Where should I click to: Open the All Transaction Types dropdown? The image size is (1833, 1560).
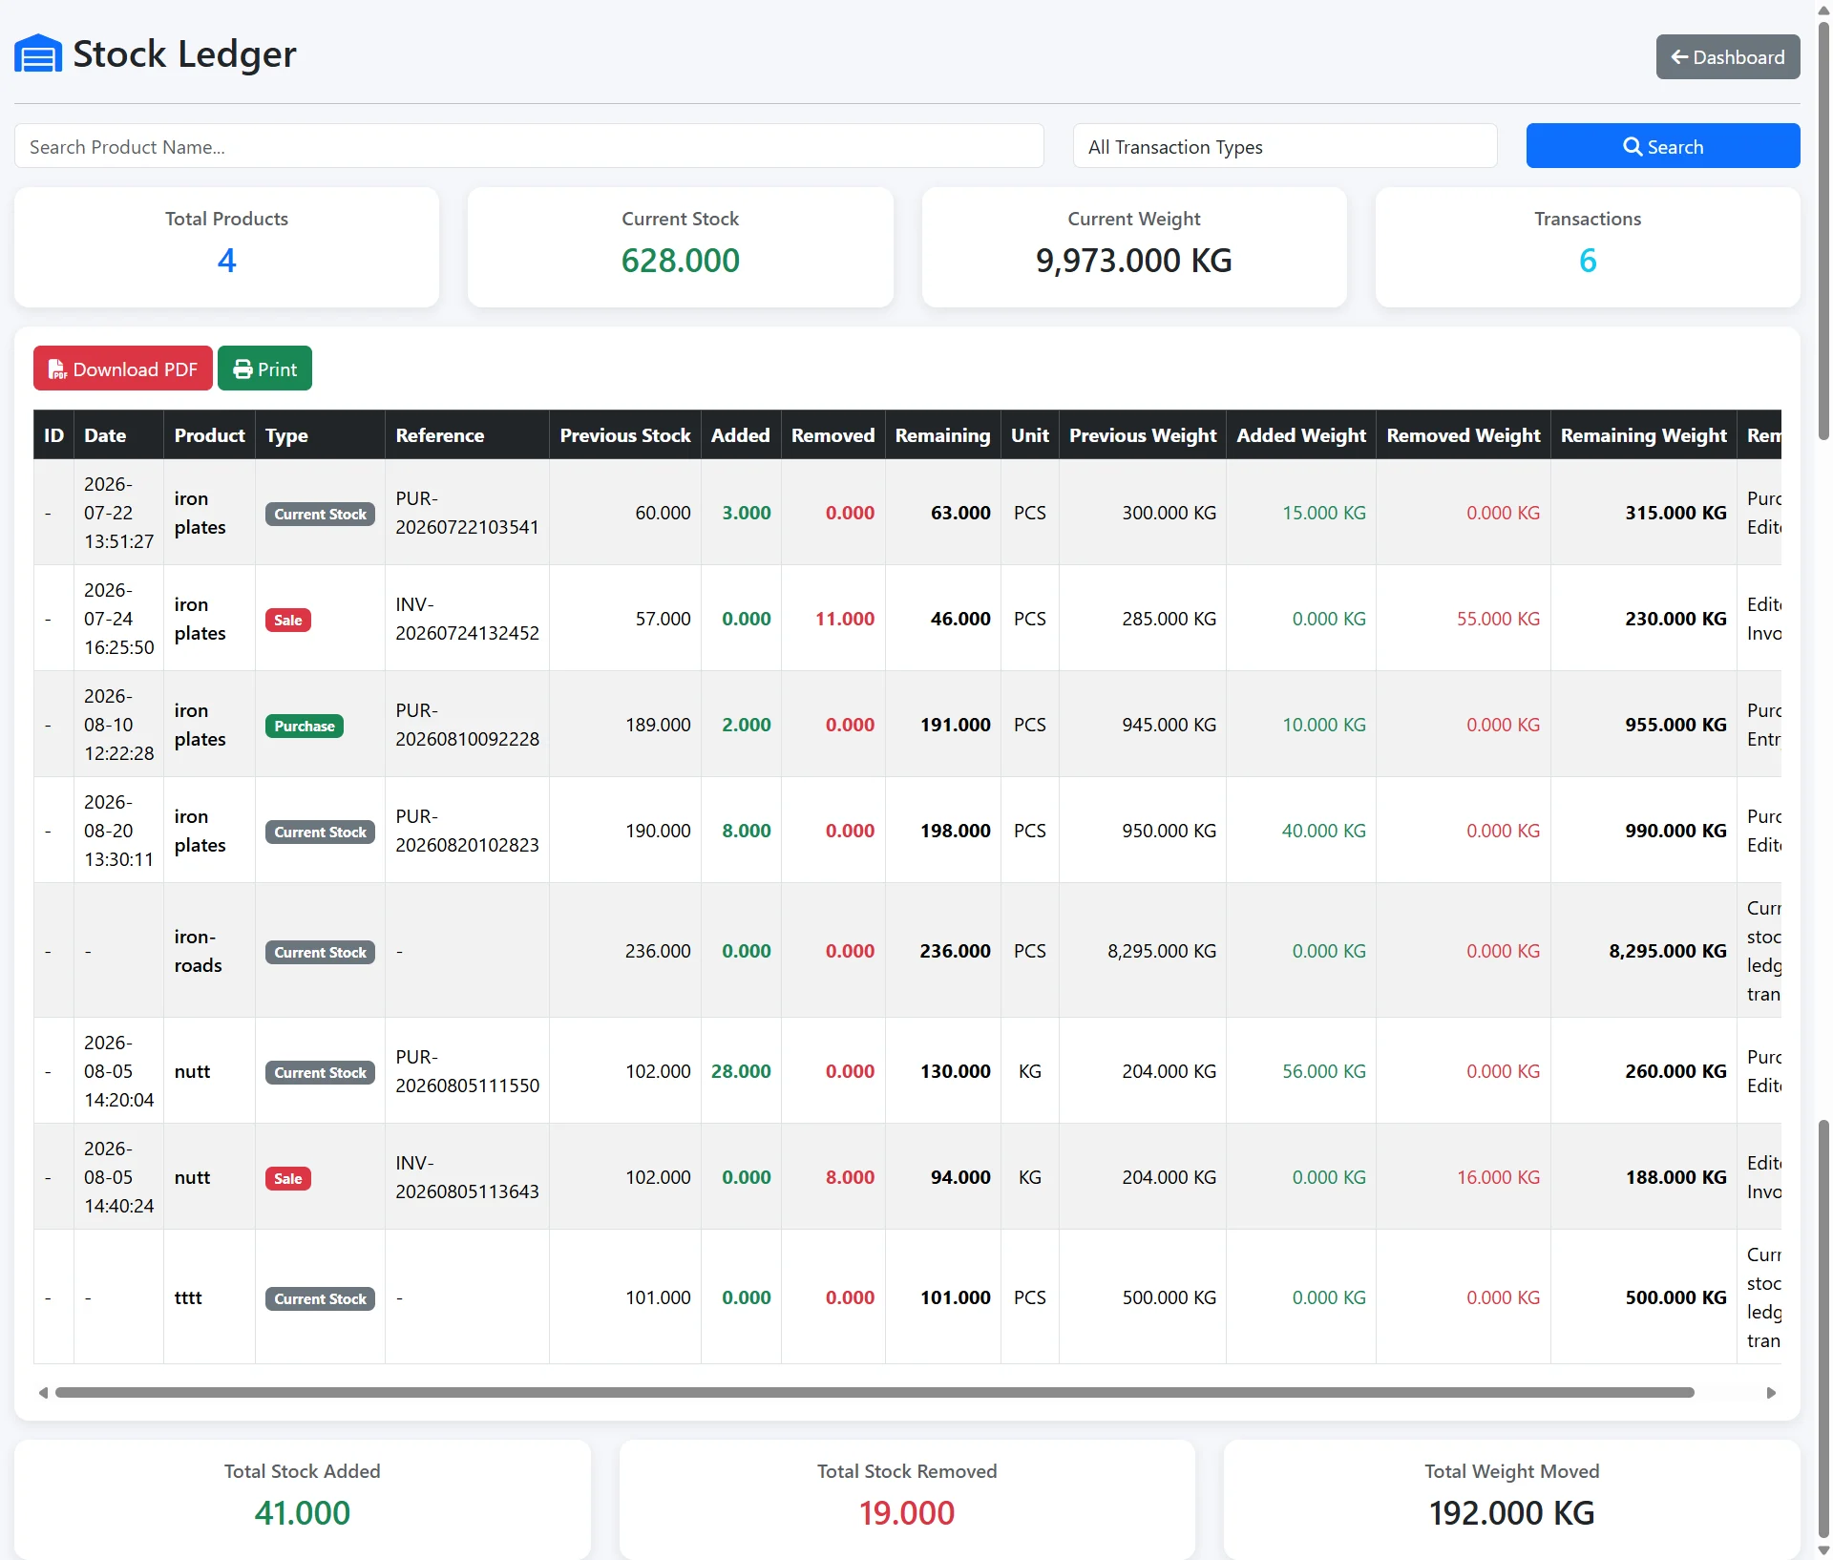[1285, 146]
